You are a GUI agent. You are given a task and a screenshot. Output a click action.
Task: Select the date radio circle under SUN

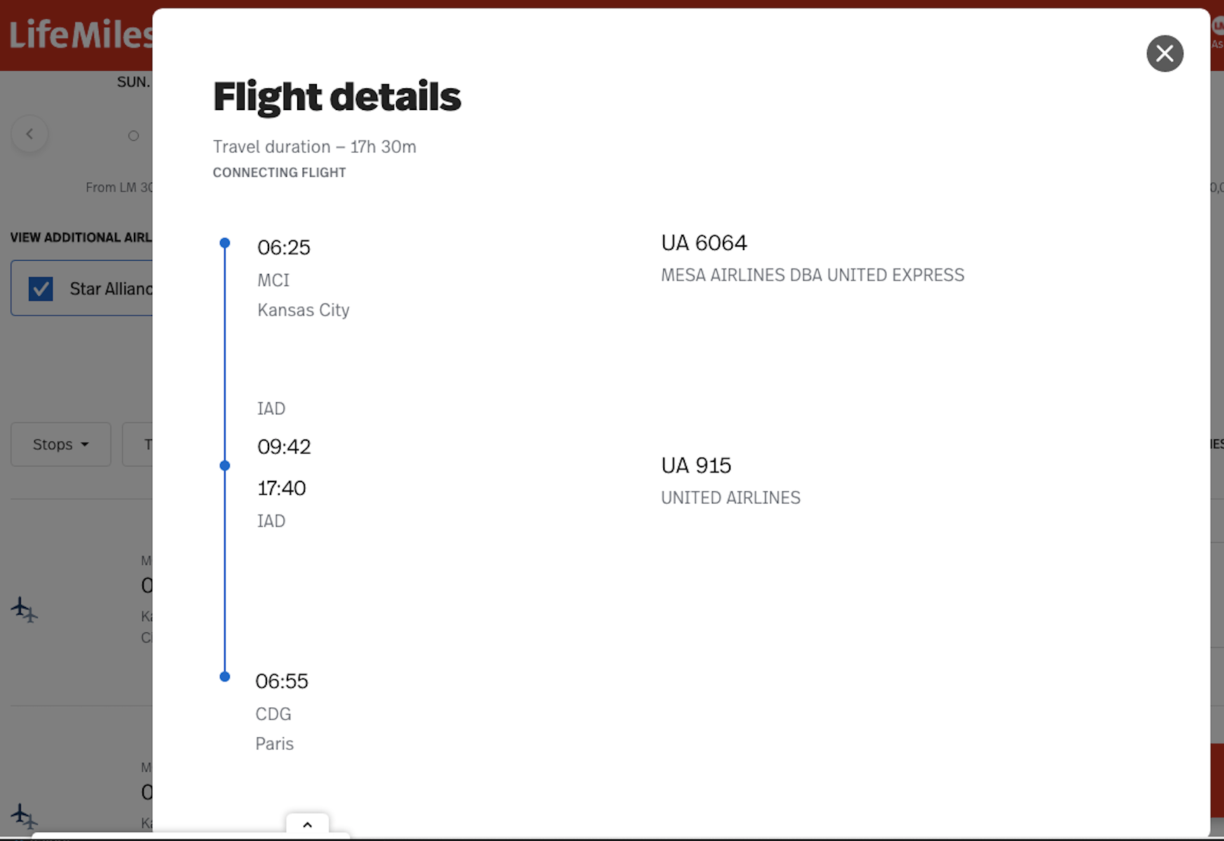133,135
